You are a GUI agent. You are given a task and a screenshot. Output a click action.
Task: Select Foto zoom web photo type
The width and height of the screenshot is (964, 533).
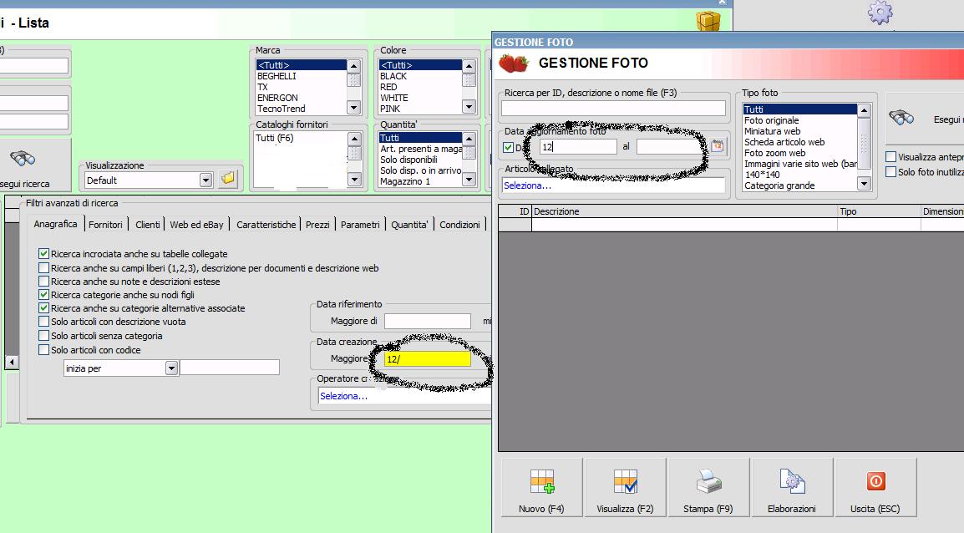[x=774, y=153]
